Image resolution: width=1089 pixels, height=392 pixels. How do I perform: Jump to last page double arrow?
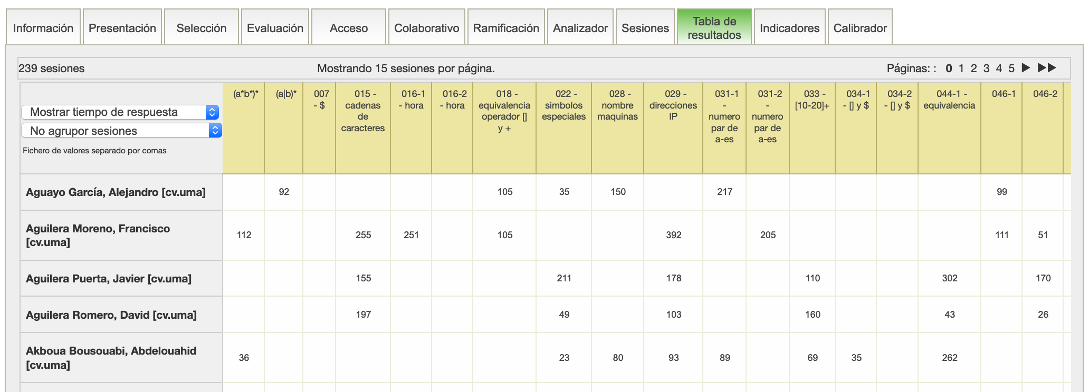click(x=1047, y=68)
